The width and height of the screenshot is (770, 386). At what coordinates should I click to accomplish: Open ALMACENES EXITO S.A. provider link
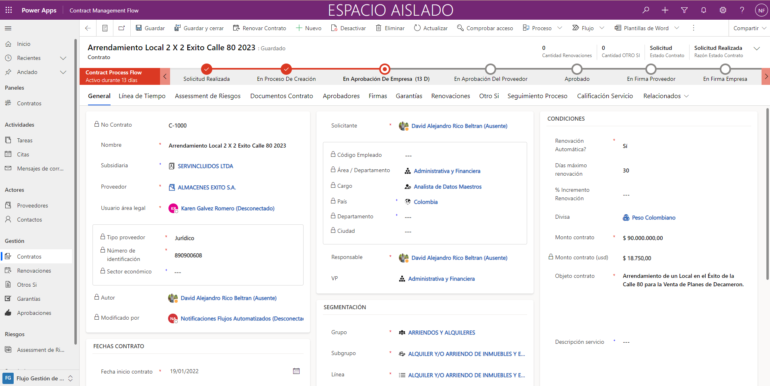207,187
